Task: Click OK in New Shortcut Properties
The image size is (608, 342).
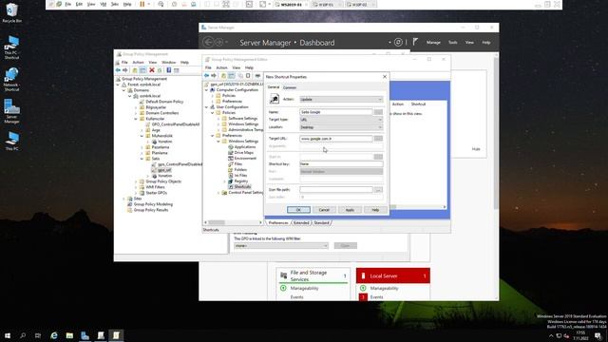Action: [298, 210]
